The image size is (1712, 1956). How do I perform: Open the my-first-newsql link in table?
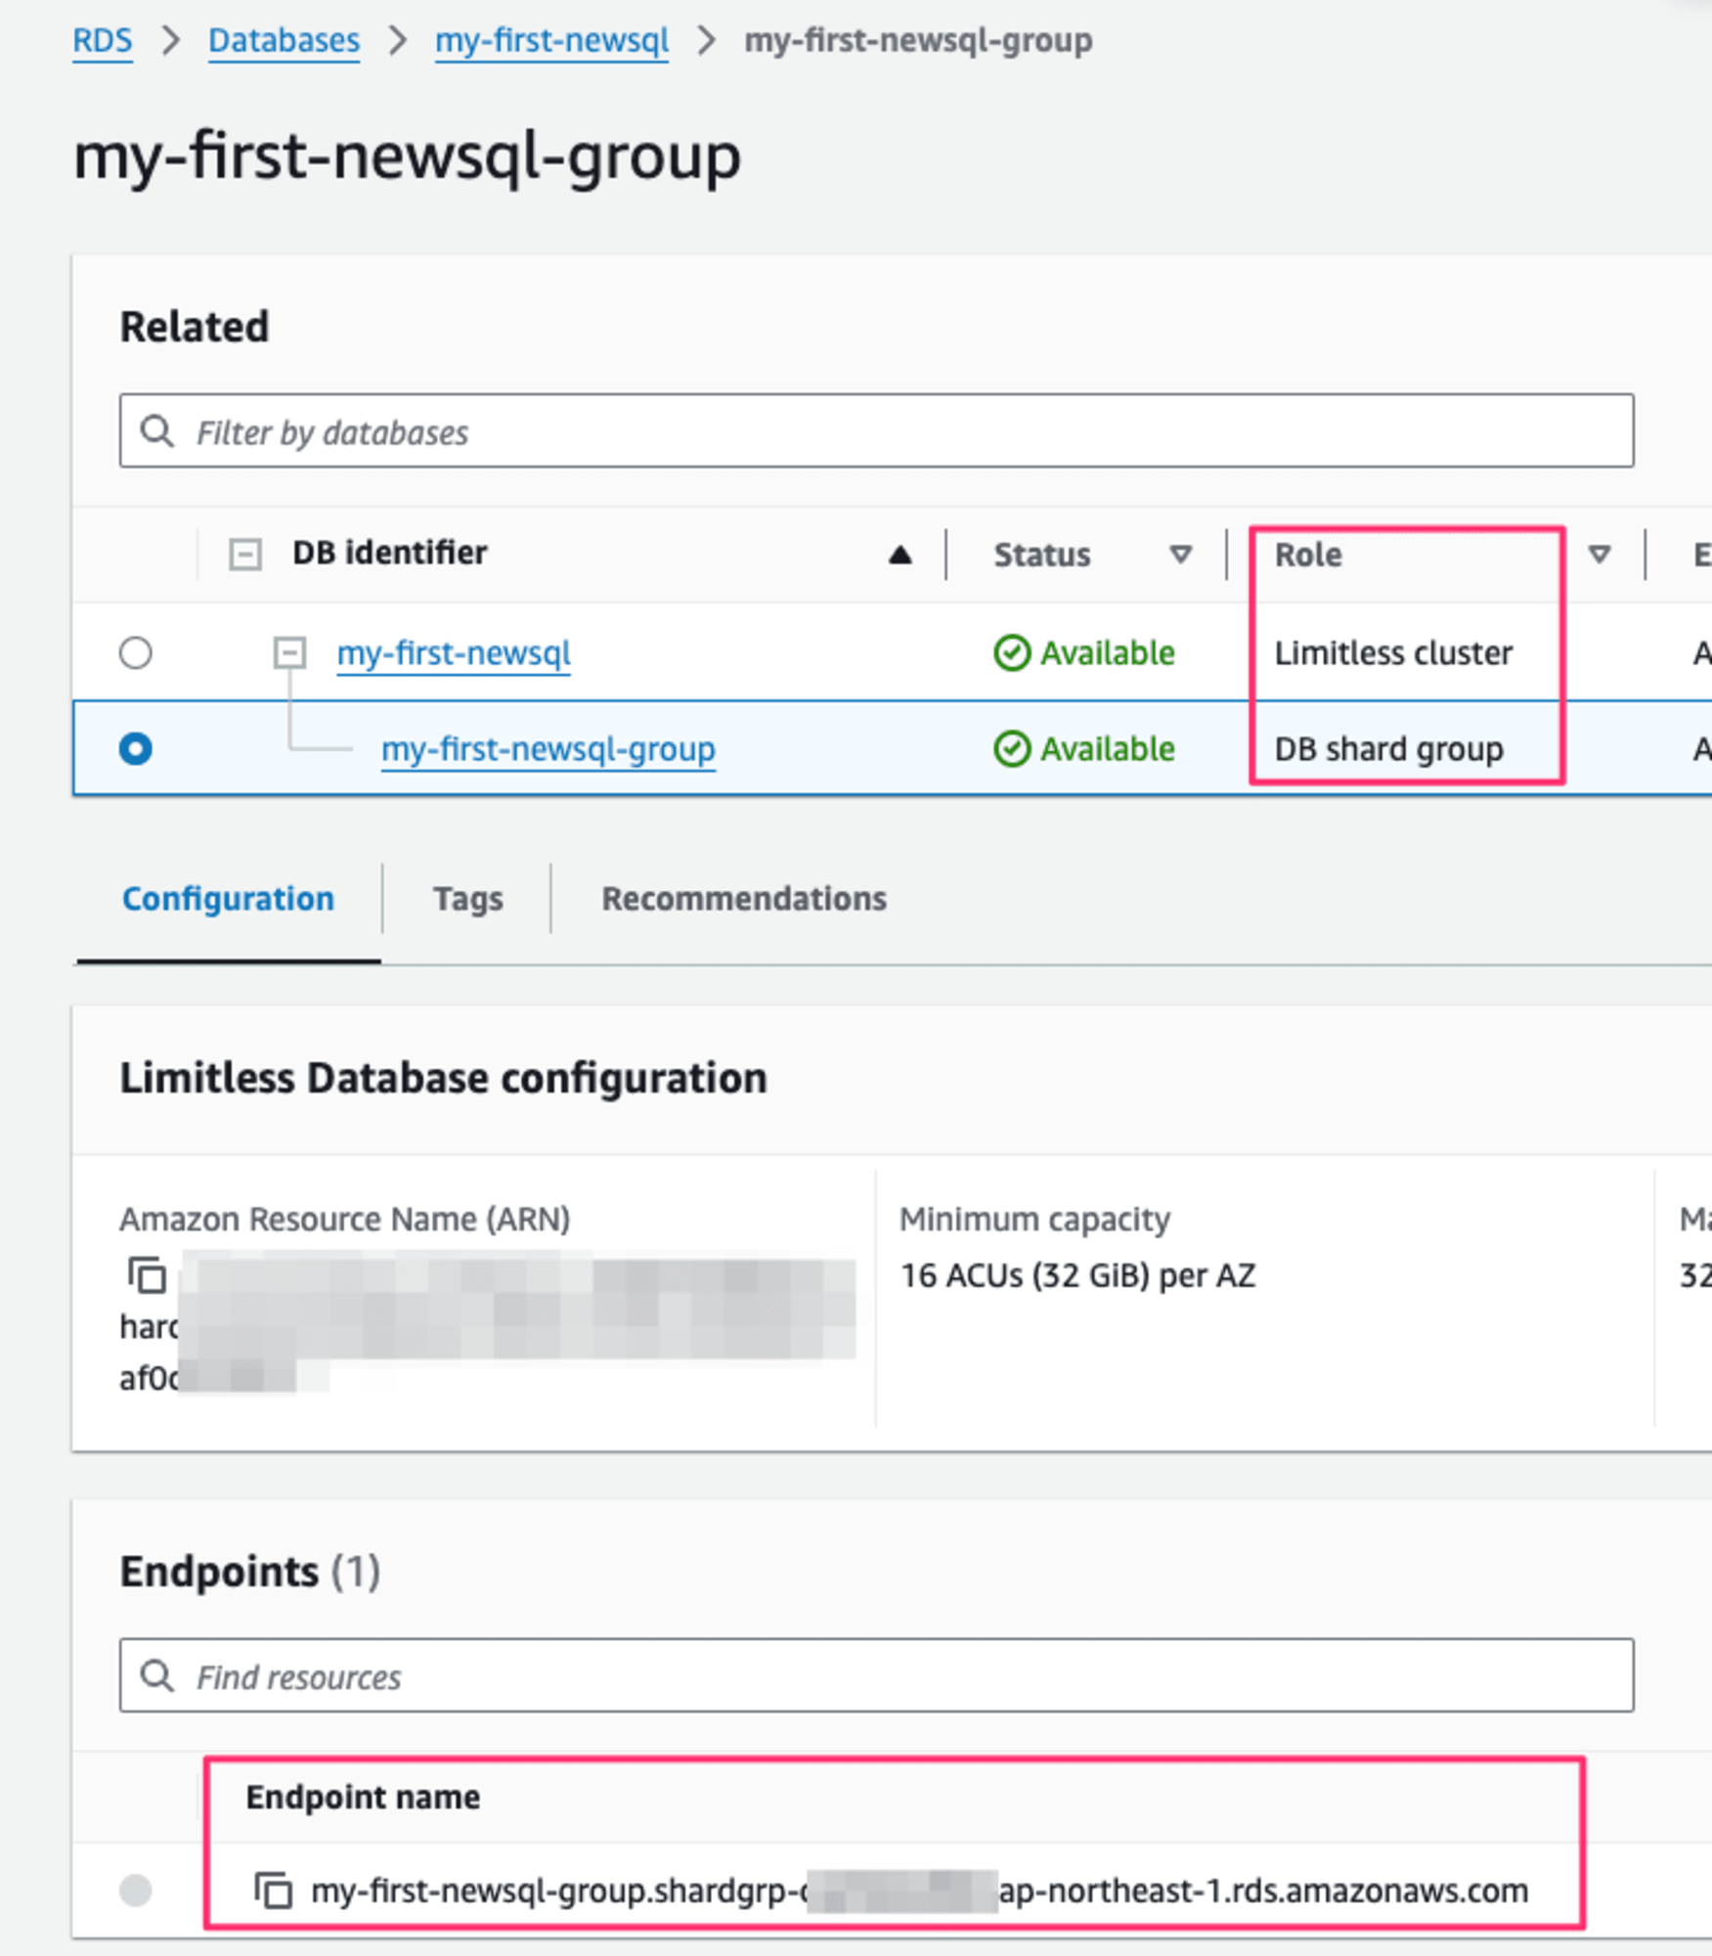coord(454,652)
